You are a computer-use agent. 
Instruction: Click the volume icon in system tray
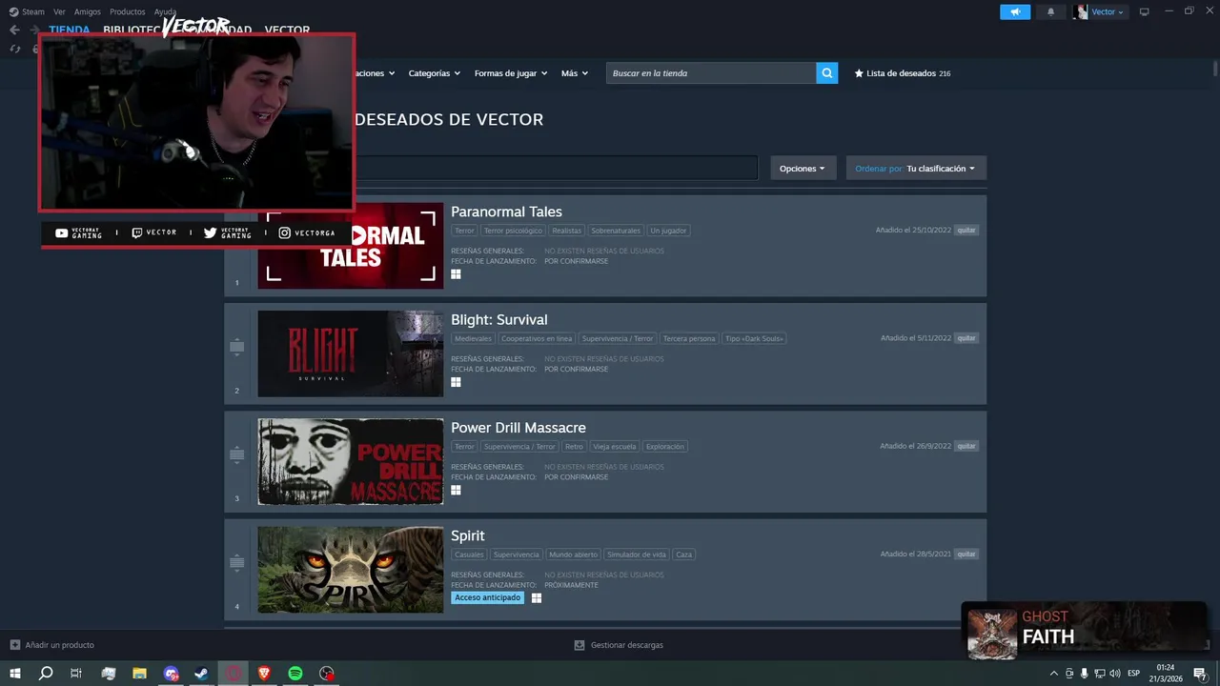[x=1115, y=674]
